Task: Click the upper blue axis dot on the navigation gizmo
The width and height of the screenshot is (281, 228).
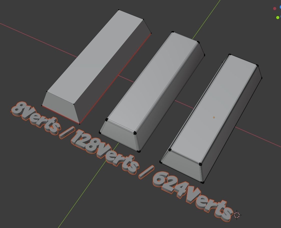Action: [280, 7]
